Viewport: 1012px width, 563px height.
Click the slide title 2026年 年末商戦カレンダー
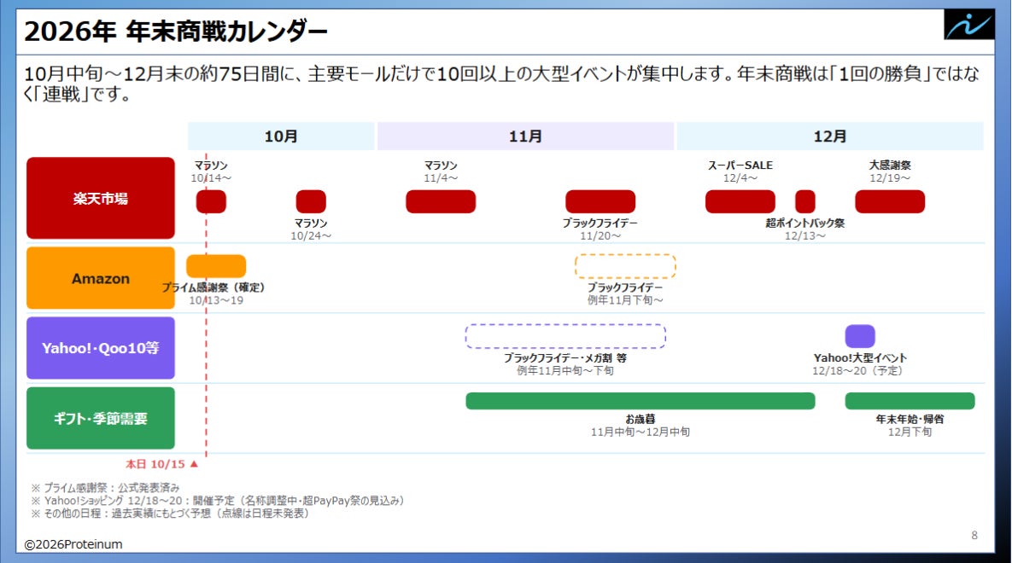(x=176, y=31)
